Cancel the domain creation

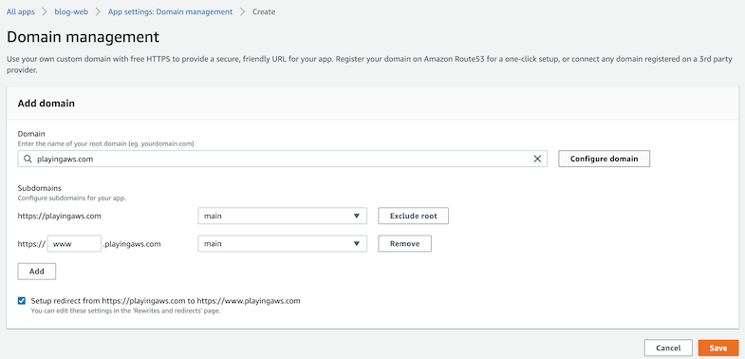(668, 348)
